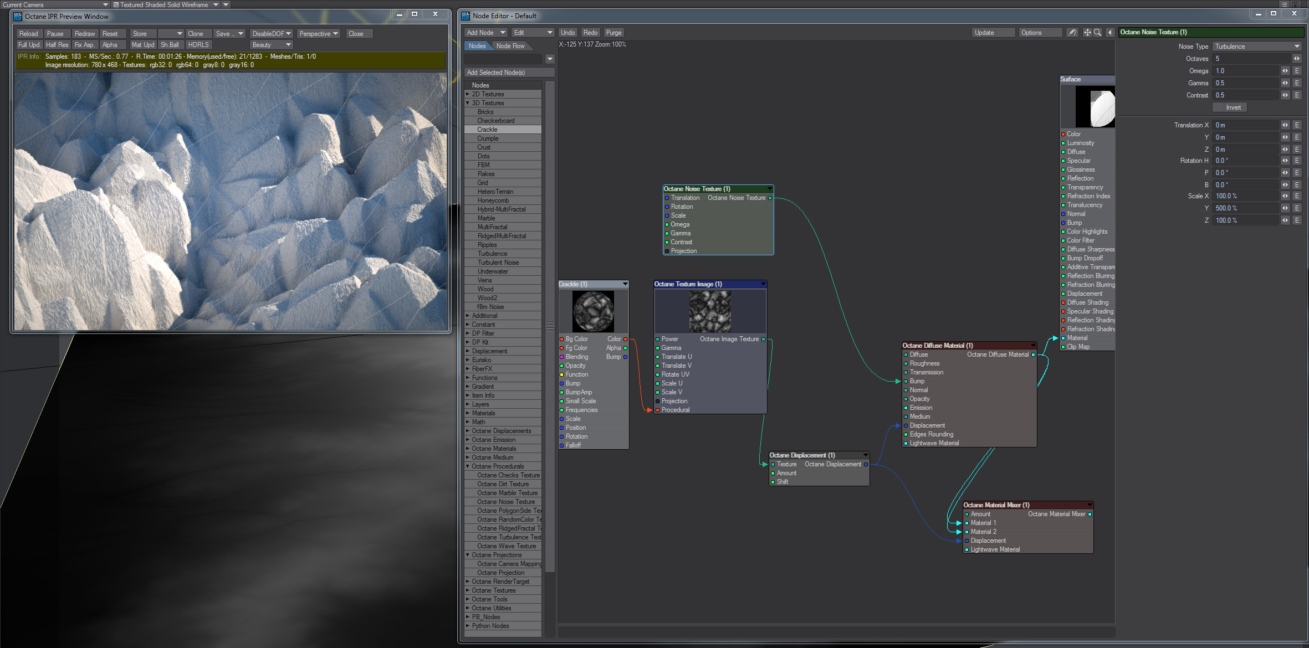The width and height of the screenshot is (1309, 648).
Task: Click the Reload button in IPR window
Action: pos(29,34)
